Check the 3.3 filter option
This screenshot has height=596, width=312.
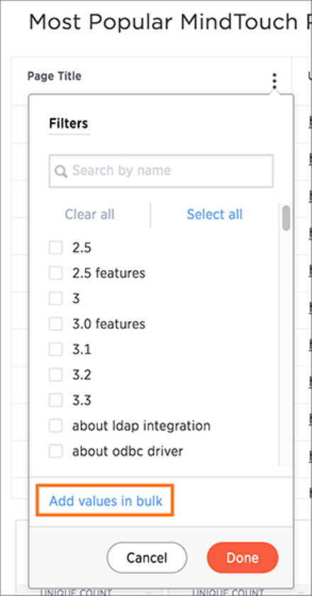coord(55,400)
